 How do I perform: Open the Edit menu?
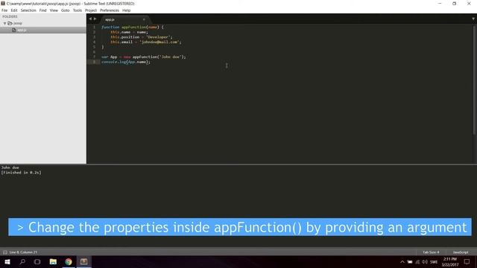pyautogui.click(x=14, y=10)
